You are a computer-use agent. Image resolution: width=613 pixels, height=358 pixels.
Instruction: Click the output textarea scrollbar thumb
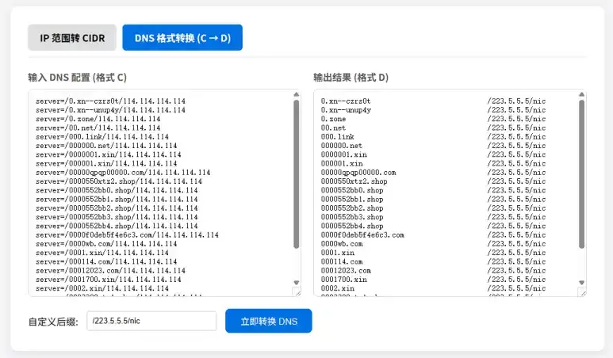[582, 174]
